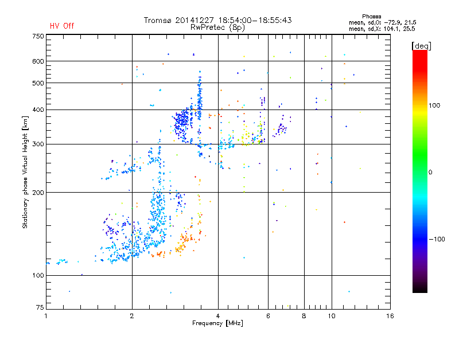Select the 'mean, sd,X: 104.1, 25.5' line
This screenshot has height=344, width=459.
pos(382,29)
